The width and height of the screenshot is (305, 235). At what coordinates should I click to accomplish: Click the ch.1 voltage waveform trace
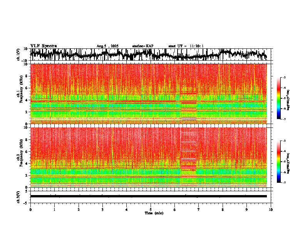coord(149,55)
